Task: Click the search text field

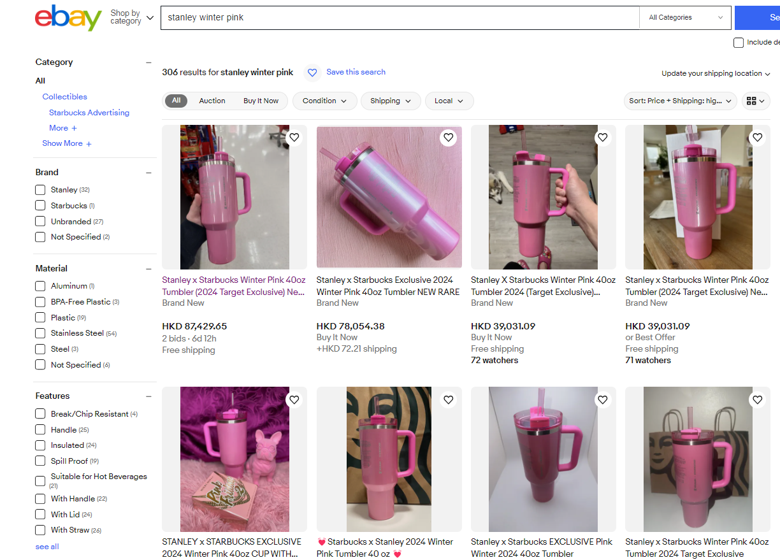Action: (x=400, y=18)
